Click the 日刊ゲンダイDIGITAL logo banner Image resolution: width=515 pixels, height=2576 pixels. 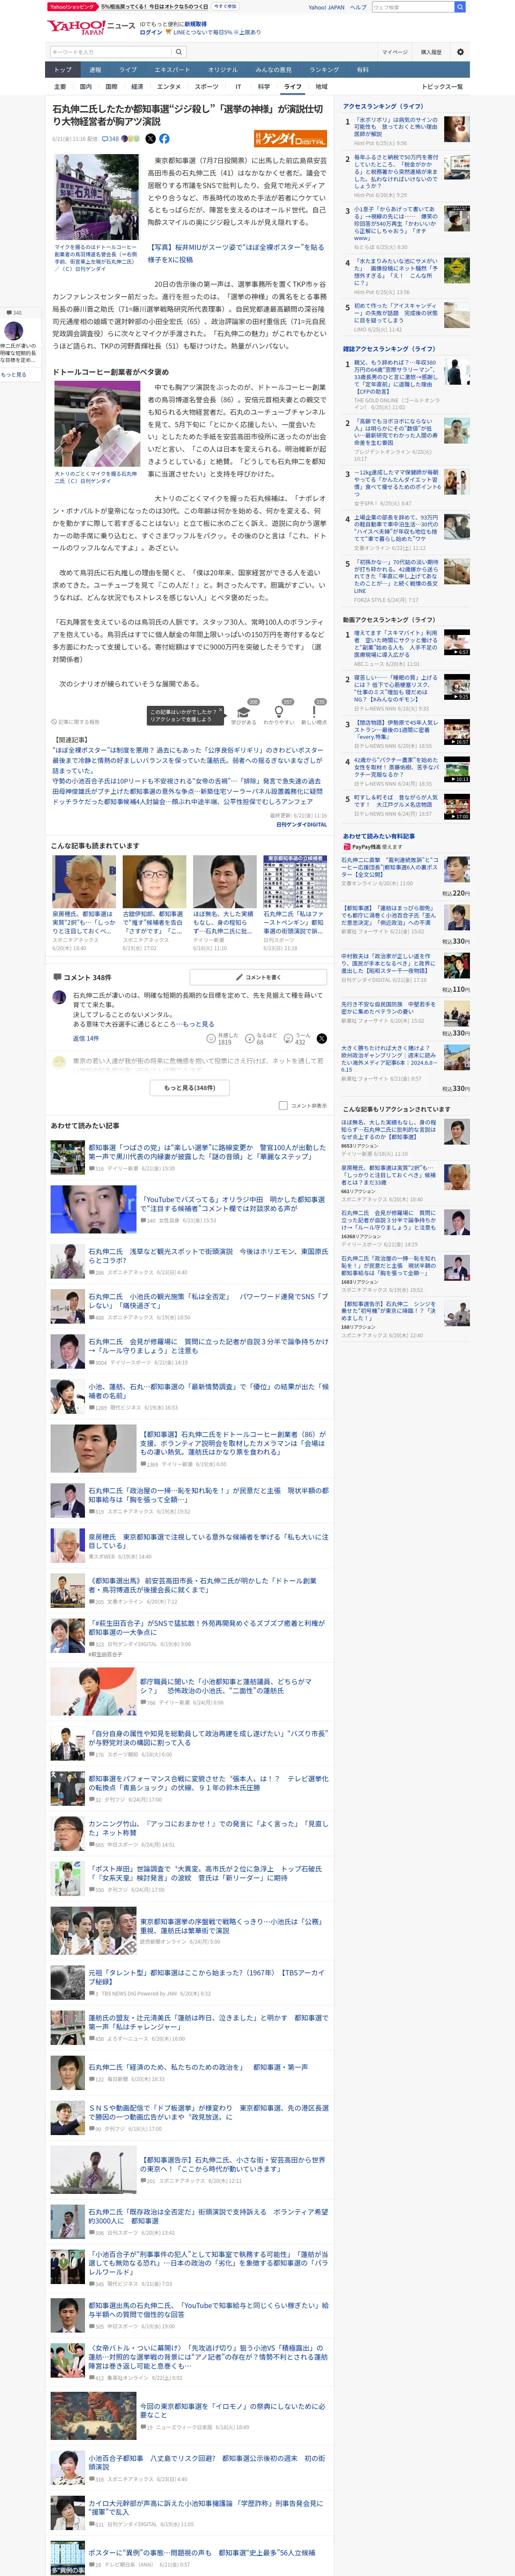(290, 139)
